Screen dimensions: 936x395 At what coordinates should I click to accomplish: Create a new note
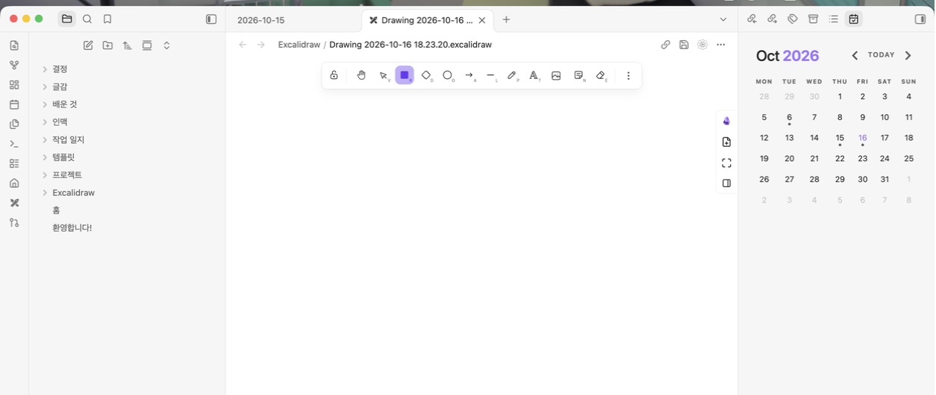coord(88,45)
